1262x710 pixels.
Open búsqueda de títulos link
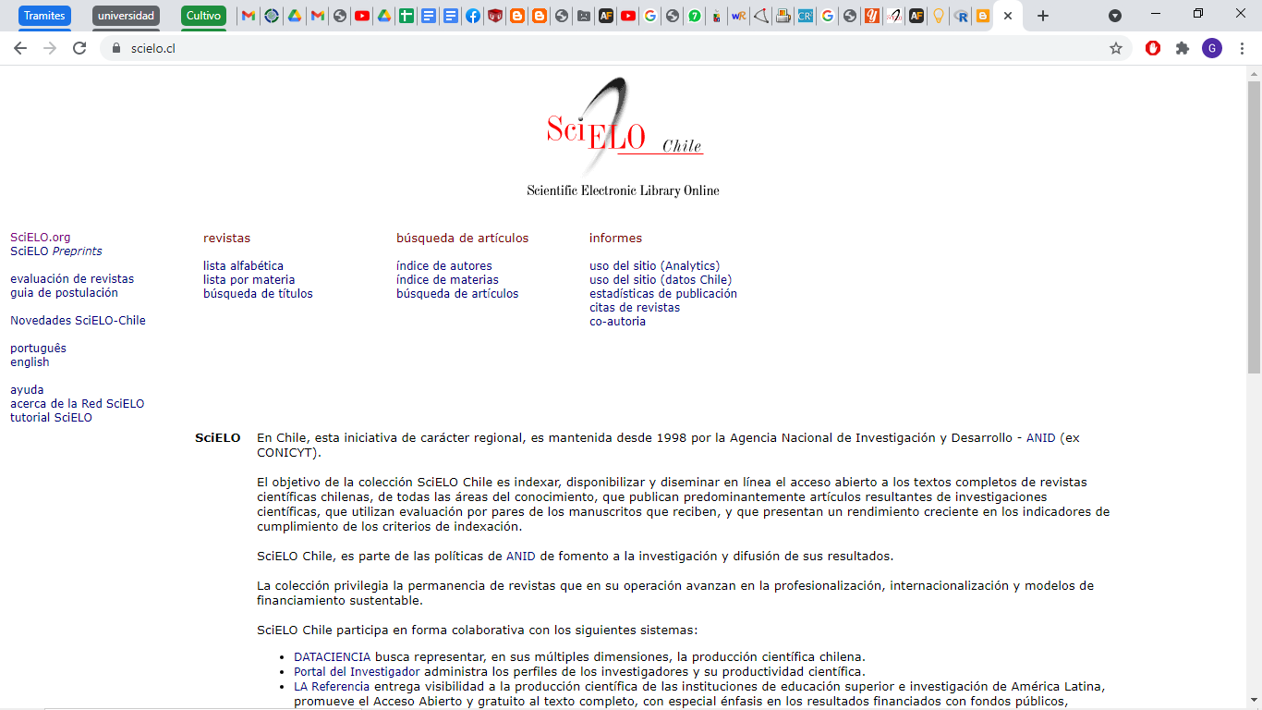[x=258, y=294]
